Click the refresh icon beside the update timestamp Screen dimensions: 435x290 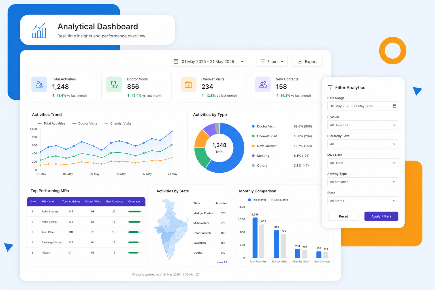(197, 274)
